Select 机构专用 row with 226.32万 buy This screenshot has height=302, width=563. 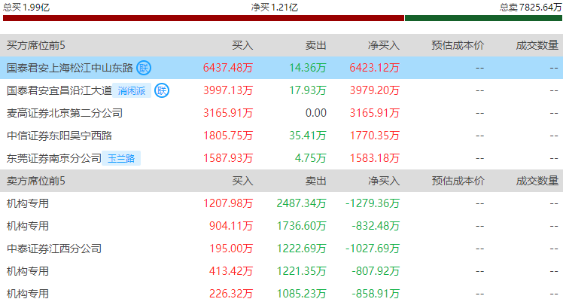pyautogui.click(x=281, y=294)
